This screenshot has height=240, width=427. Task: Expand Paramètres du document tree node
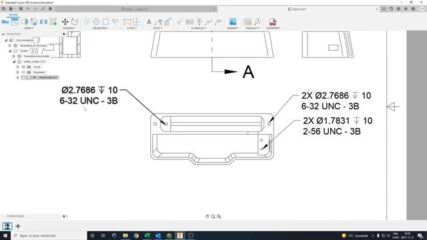tap(10, 45)
